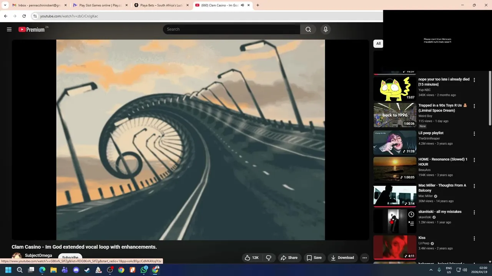
Task: Open Task View on the taskbar
Action: click(31, 270)
